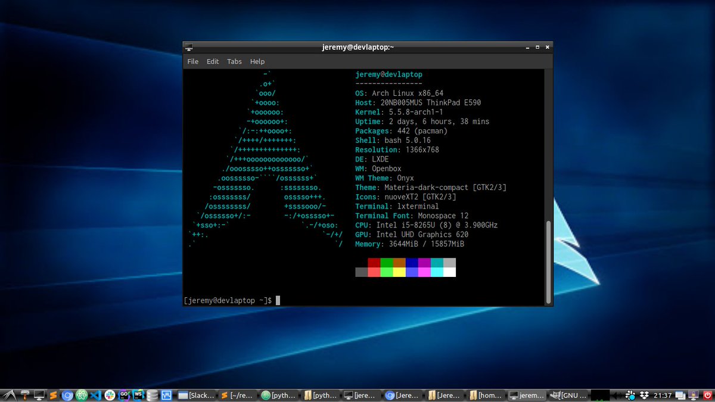Image resolution: width=715 pixels, height=402 pixels.
Task: Close the lxterminal window
Action: pos(548,47)
